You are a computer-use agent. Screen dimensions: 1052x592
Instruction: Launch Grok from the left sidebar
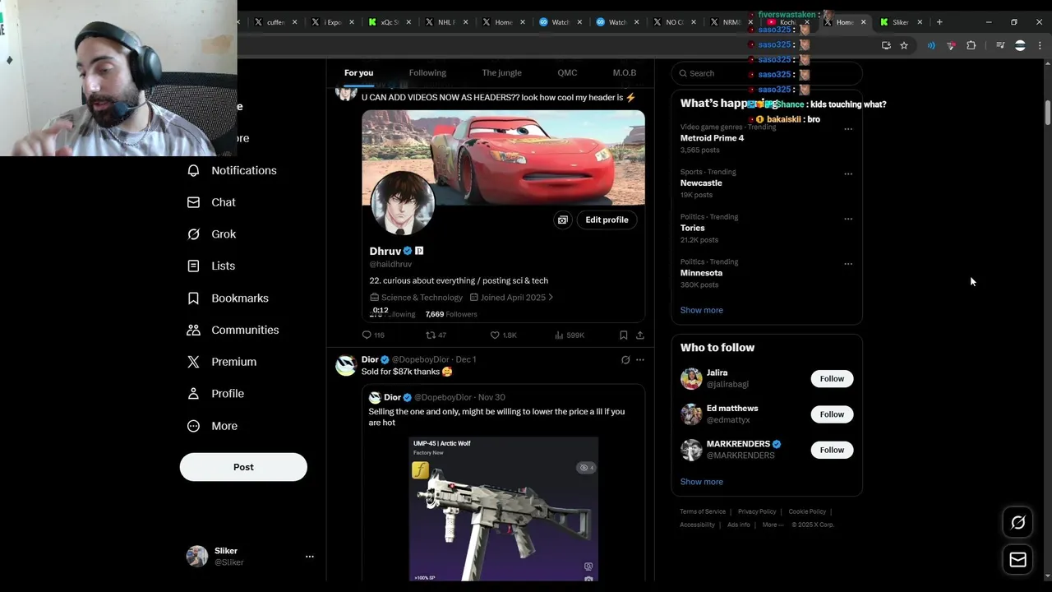tap(211, 234)
